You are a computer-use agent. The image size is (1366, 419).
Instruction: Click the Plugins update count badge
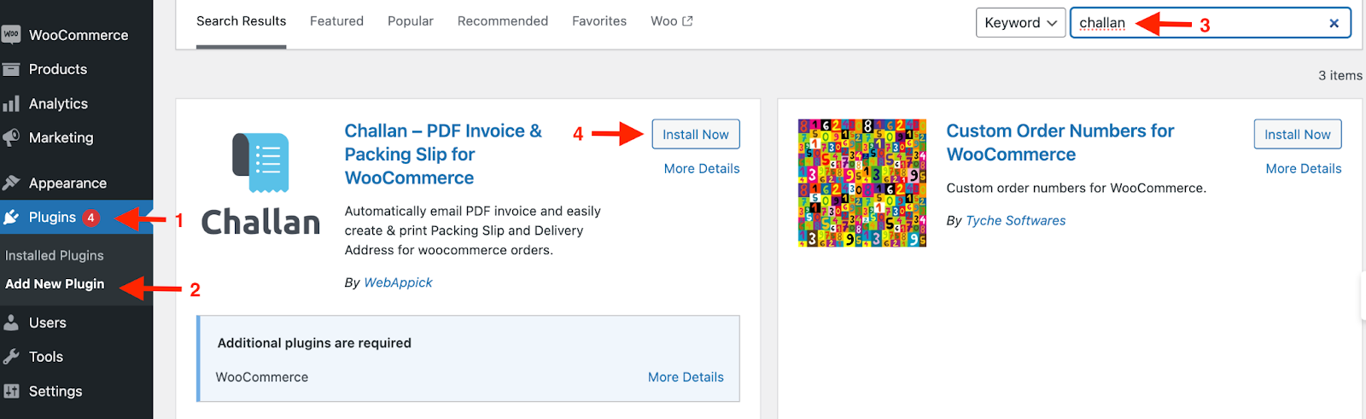coord(91,218)
